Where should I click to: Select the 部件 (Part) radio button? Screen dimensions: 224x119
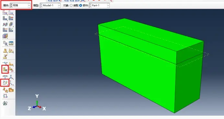point(81,5)
